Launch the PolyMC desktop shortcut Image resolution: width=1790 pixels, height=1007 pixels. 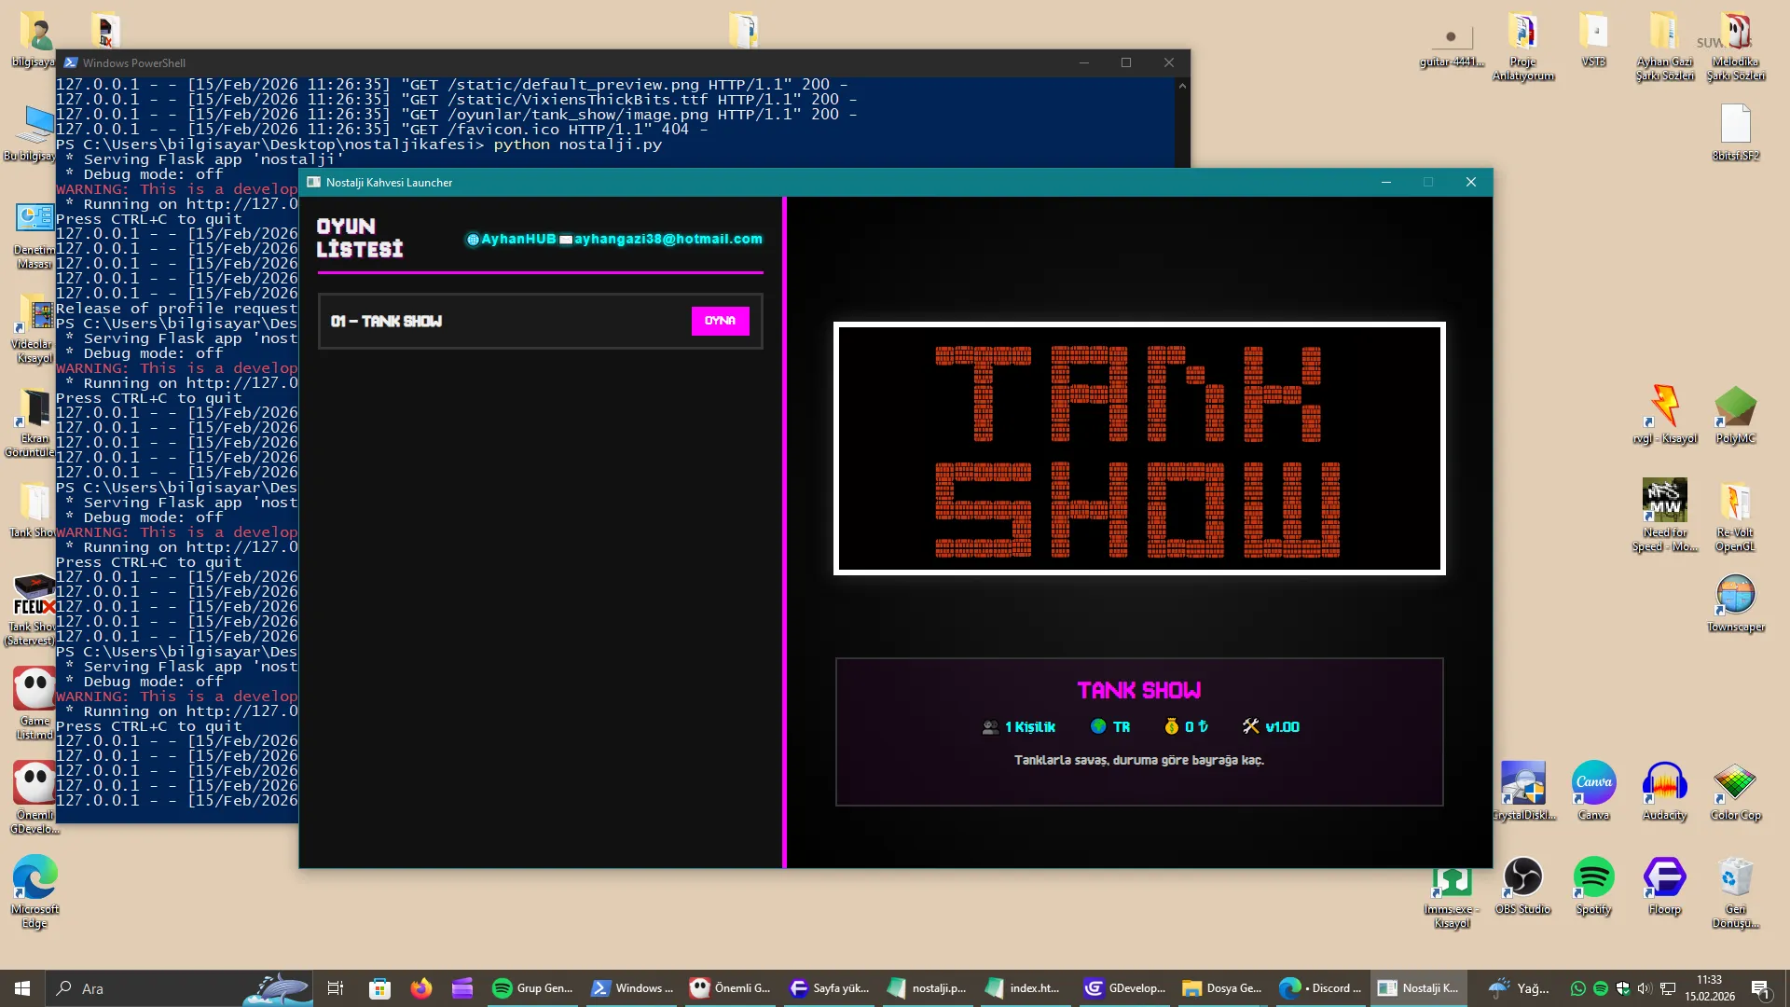click(1735, 407)
